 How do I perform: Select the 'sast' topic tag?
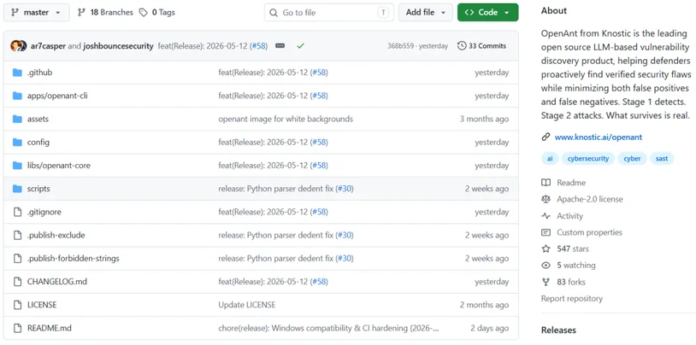(x=662, y=159)
